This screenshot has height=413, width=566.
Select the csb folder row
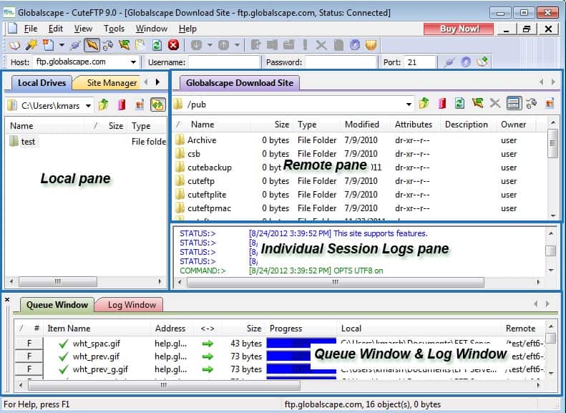click(x=359, y=154)
